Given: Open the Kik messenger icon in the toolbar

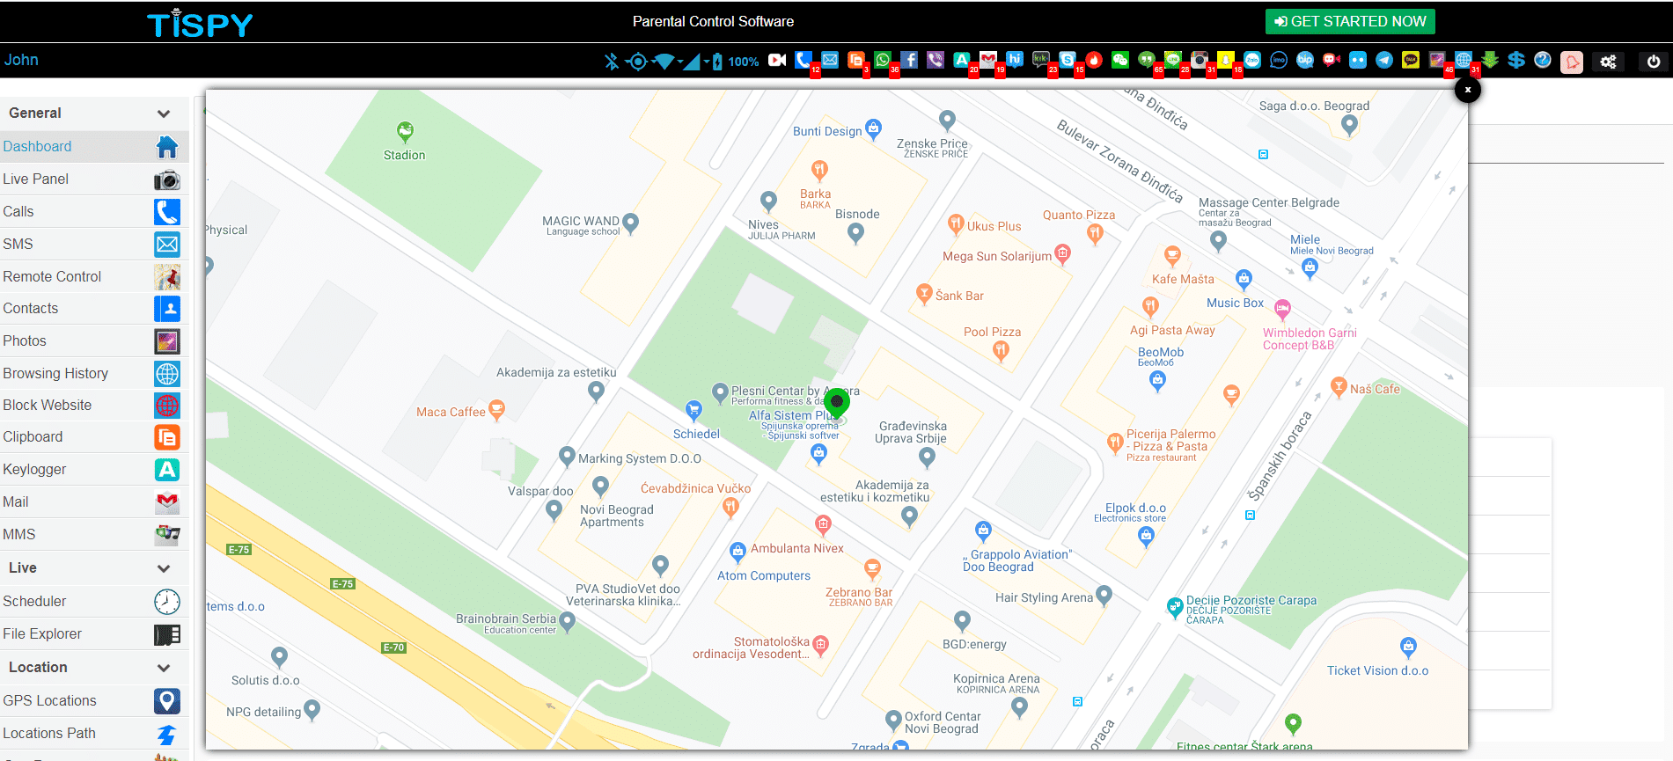Looking at the screenshot, I should (1041, 60).
